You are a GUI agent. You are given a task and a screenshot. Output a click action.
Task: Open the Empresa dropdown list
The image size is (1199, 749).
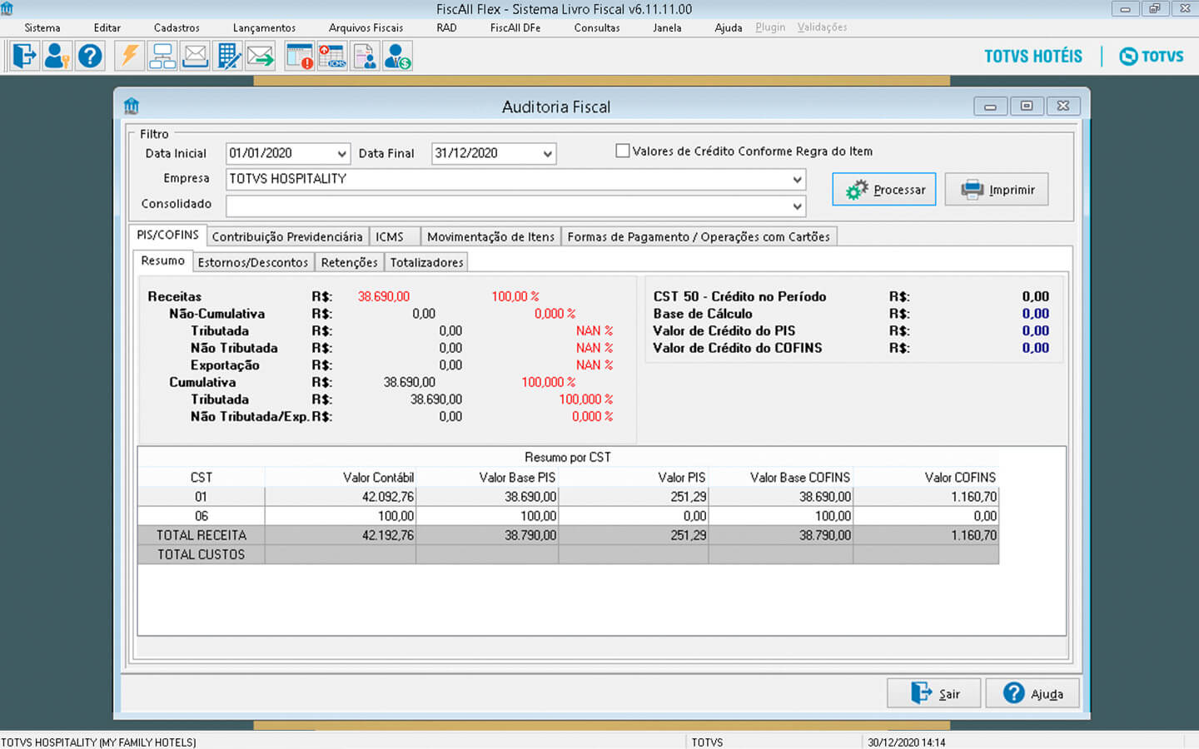tap(797, 180)
